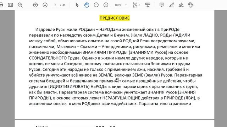Click the fit page width icon
227x127 pixels.
135,5
